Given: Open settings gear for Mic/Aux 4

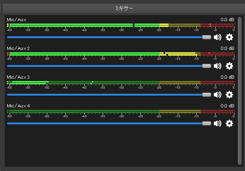Looking at the screenshot, I should 229,123.
